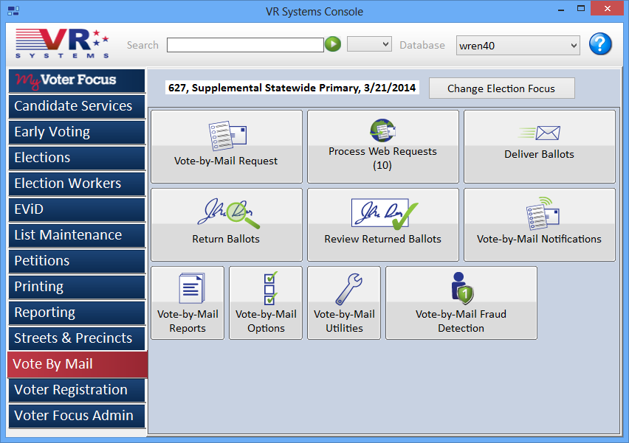Open the Reporting module

pyautogui.click(x=77, y=313)
